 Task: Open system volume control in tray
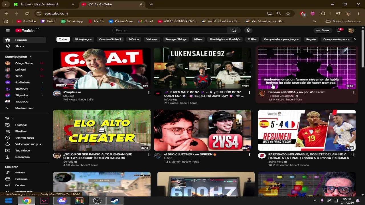[329, 201]
